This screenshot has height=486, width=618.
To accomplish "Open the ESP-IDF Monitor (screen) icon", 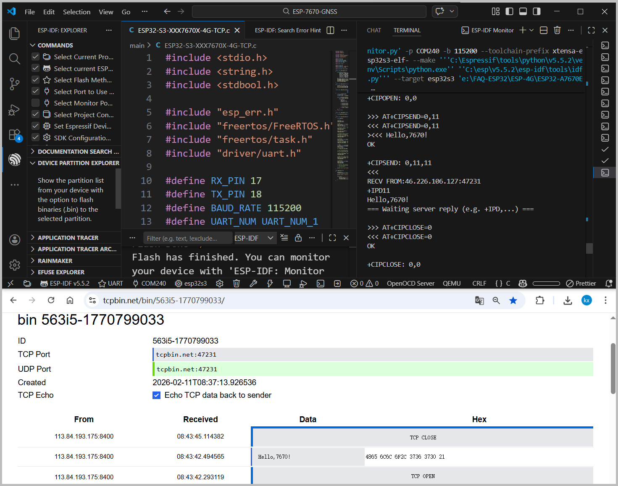I will click(x=287, y=283).
